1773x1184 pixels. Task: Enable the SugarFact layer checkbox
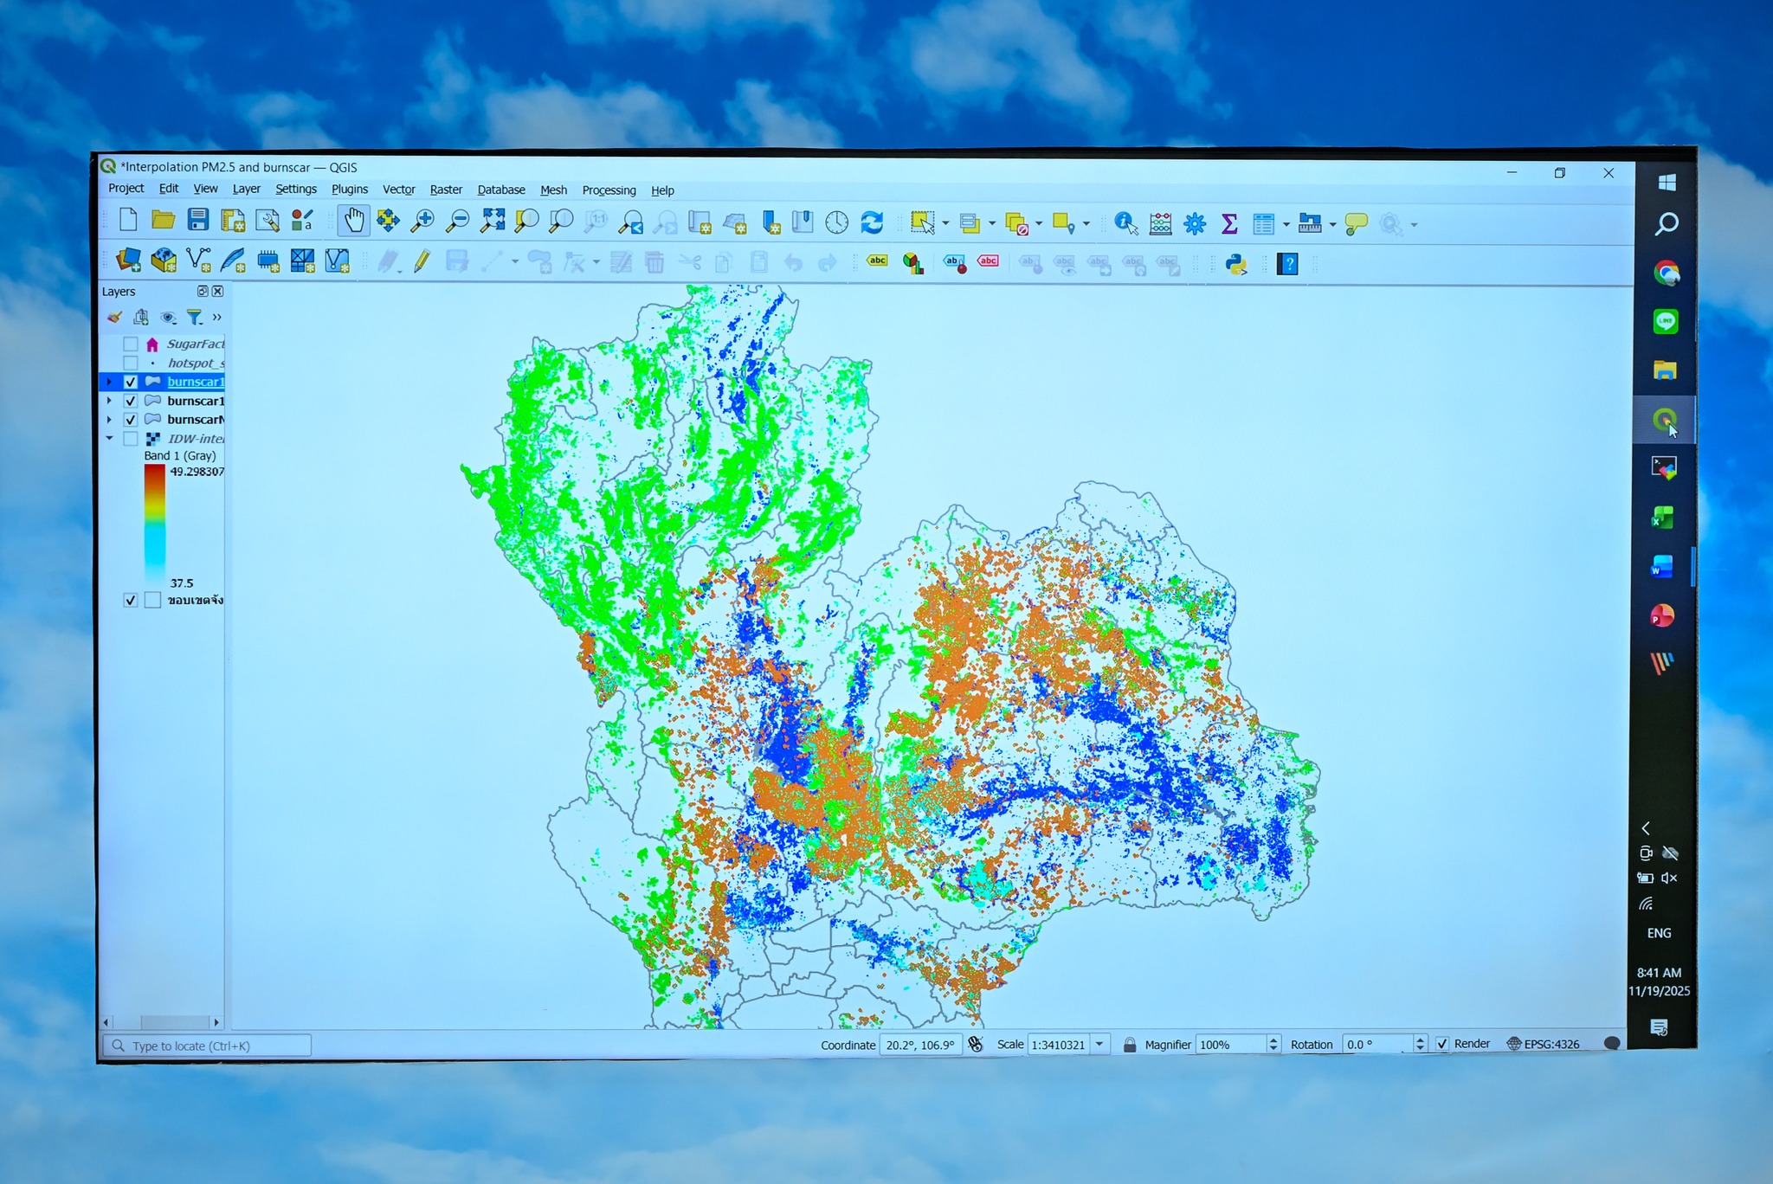(131, 344)
